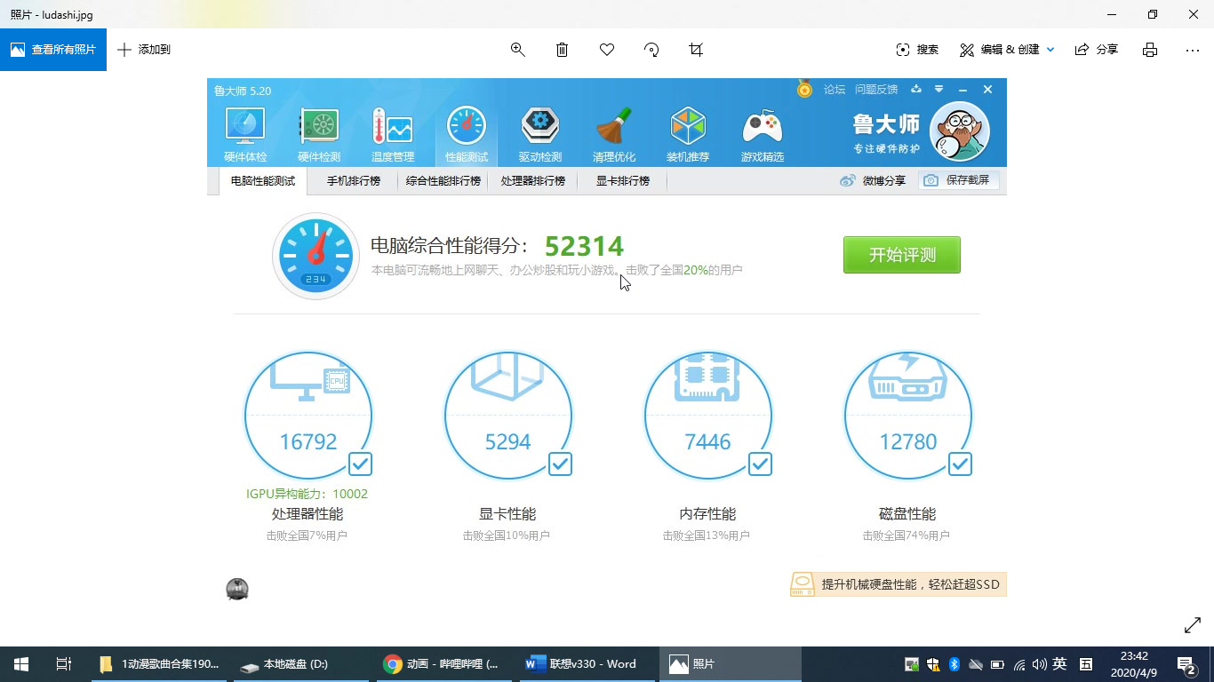Click 查看所有照片 to view all photos

coord(53,50)
